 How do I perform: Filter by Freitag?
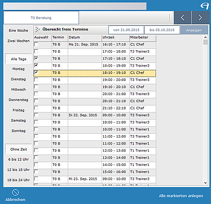click(x=18, y=110)
